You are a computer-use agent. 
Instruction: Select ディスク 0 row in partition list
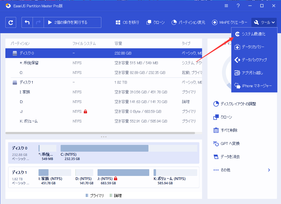[x=104, y=53]
